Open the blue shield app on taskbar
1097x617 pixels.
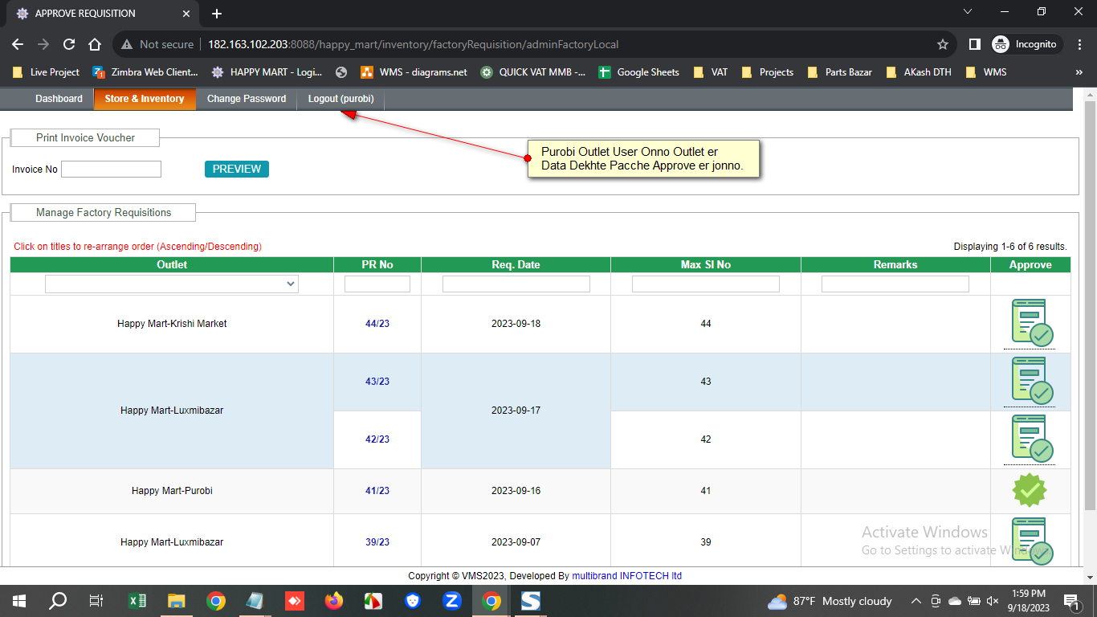pos(413,601)
